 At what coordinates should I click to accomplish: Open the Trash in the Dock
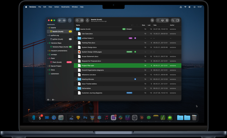(x=194, y=117)
